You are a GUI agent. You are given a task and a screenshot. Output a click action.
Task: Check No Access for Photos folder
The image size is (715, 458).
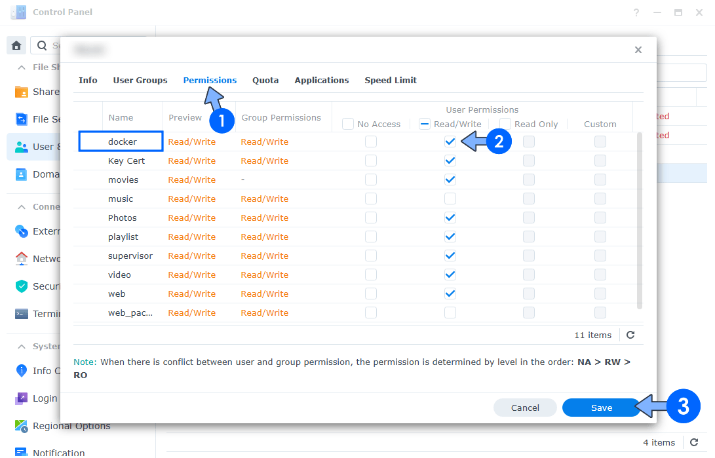371,218
